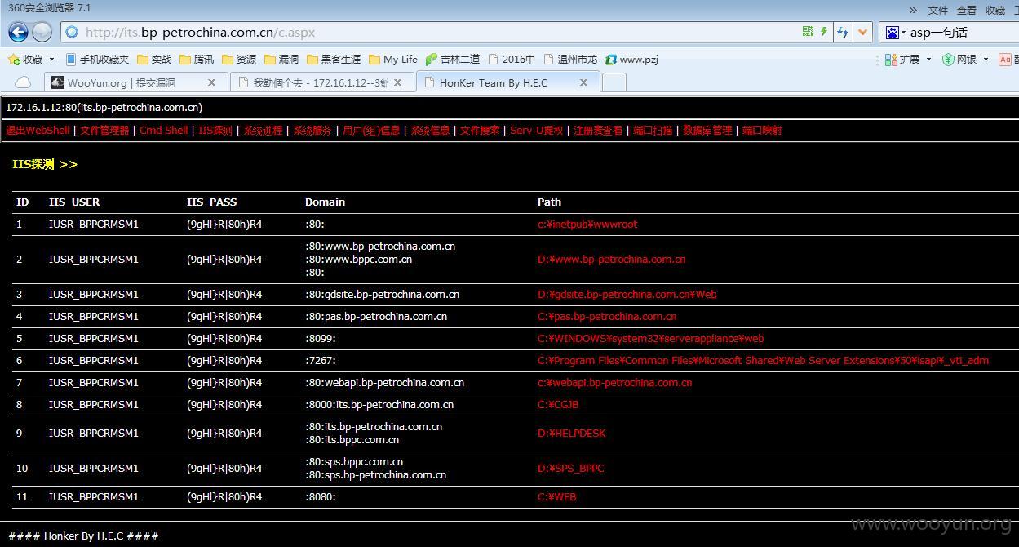Open the 用户(组)信息 link
The height and width of the screenshot is (547, 1019).
click(371, 131)
